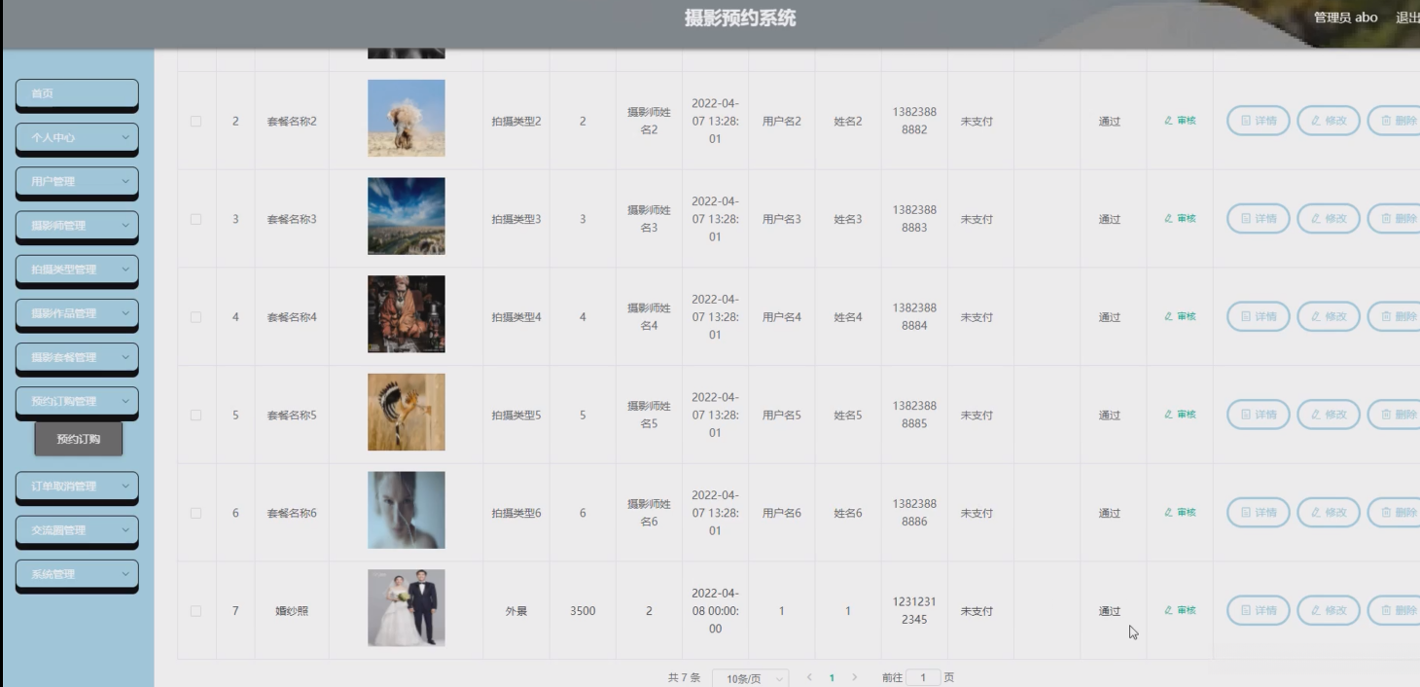Viewport: 1420px width, 687px height.
Task: Click 审核 for row 套餐名称2
Action: [x=1180, y=121]
